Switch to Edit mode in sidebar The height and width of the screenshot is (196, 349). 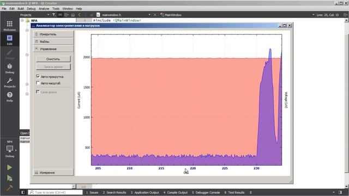[x=10, y=40]
